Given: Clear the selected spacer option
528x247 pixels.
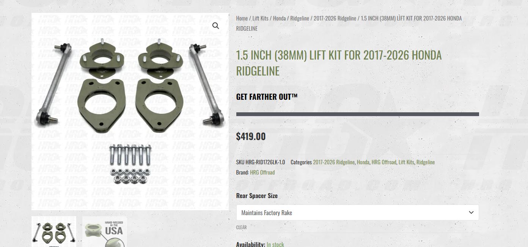Looking at the screenshot, I should (241, 227).
